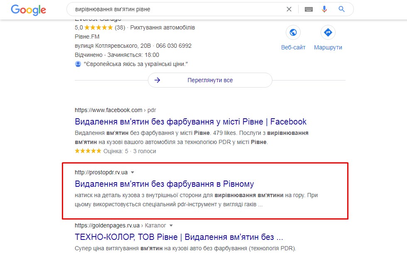The height and width of the screenshot is (254, 407).
Task: Click the https://www.facebook.com › pdr URL
Action: coord(115,110)
